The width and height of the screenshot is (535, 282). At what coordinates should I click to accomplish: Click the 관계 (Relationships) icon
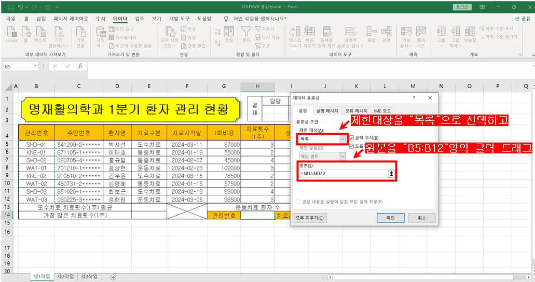pos(386,34)
